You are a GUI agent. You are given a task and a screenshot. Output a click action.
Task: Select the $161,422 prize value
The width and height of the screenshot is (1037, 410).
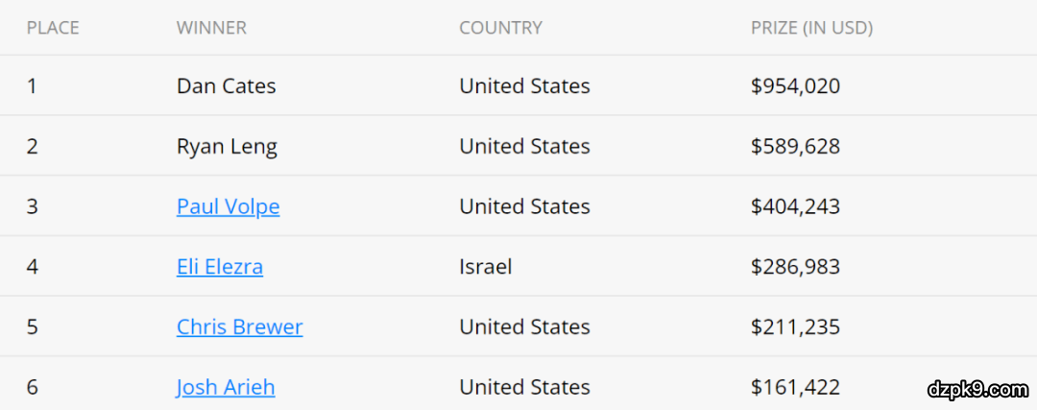[x=795, y=387]
